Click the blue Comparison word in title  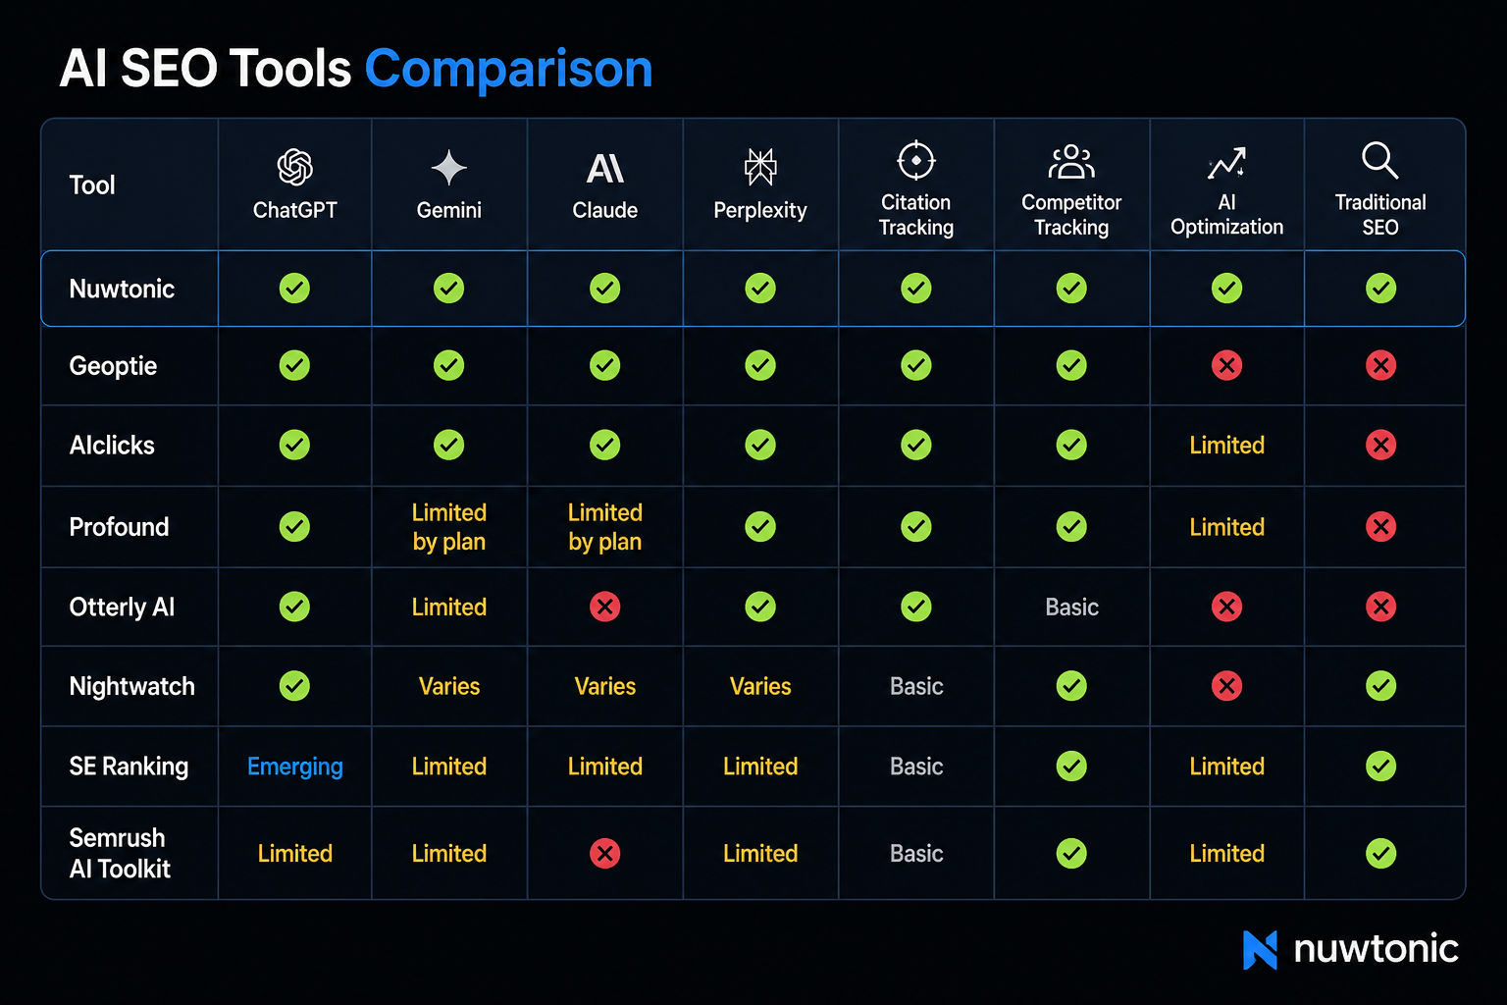click(508, 69)
